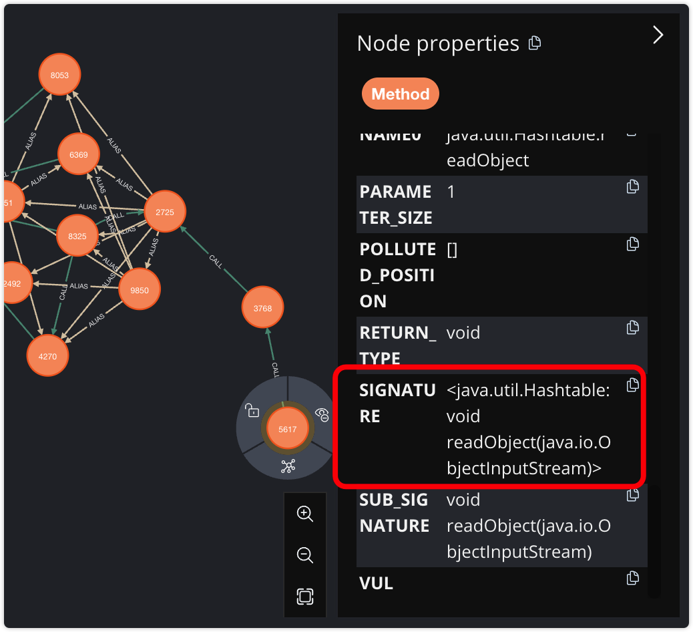Viewport: 693px width, 632px height.
Task: Copy all node properties to clipboard
Action: click(534, 43)
